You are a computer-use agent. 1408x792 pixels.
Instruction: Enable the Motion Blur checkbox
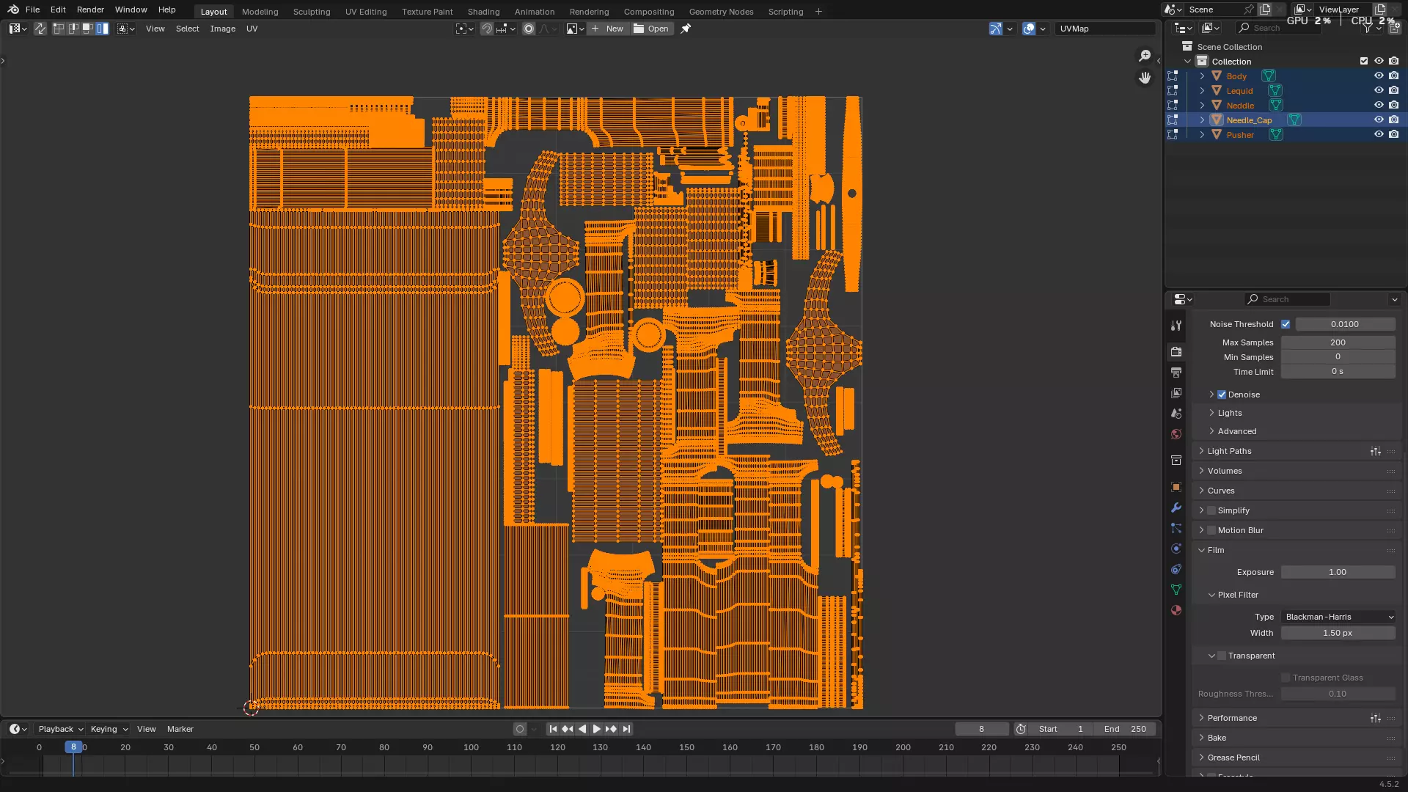(x=1211, y=530)
